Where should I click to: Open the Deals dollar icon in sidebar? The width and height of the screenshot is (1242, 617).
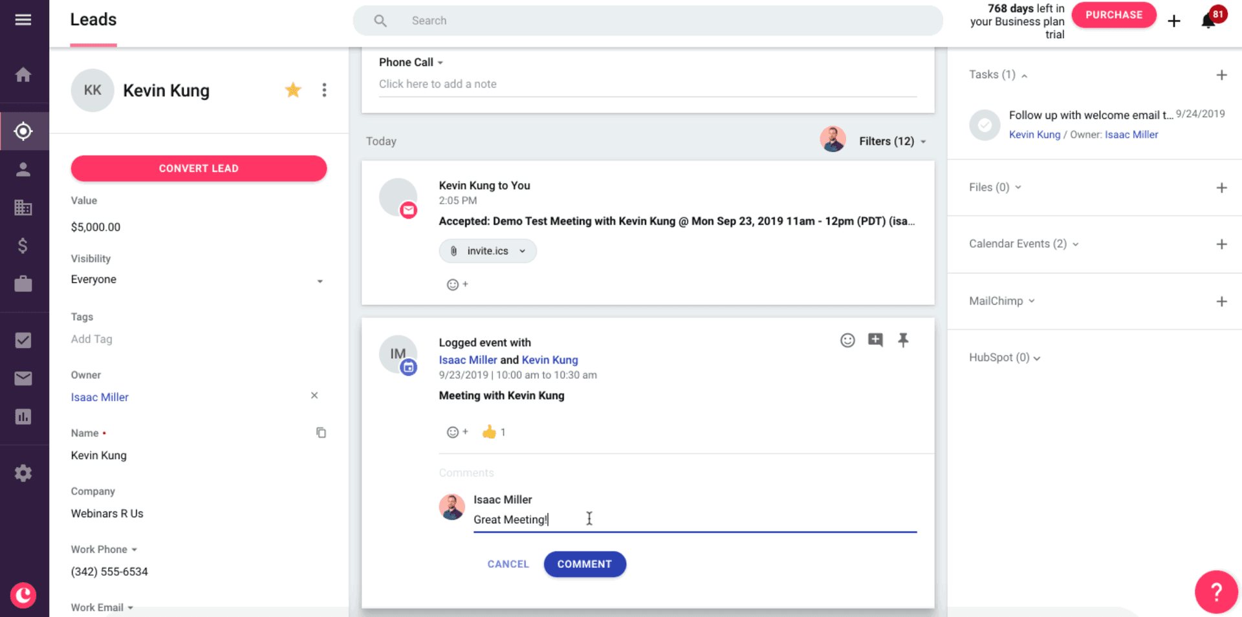click(23, 246)
